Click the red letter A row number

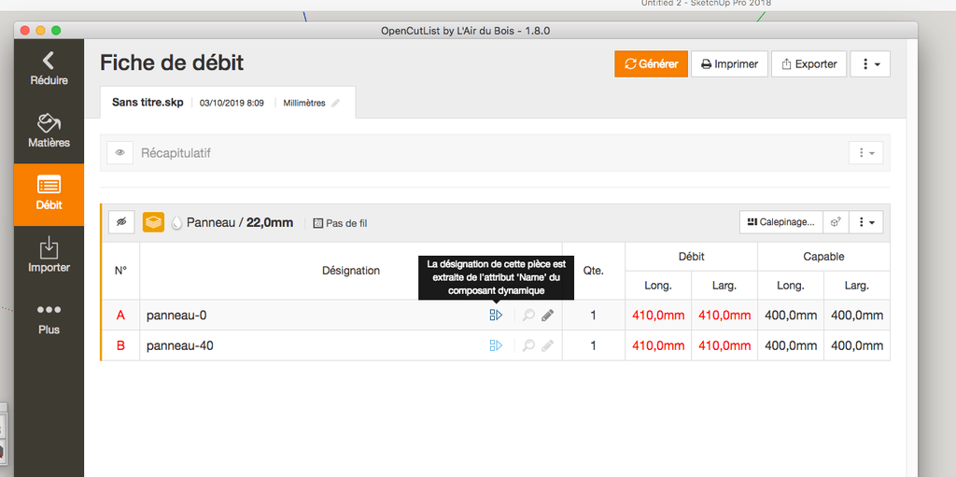[120, 316]
